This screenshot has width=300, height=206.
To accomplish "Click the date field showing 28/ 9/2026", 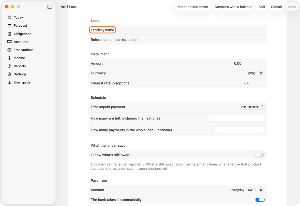I will (x=252, y=107).
